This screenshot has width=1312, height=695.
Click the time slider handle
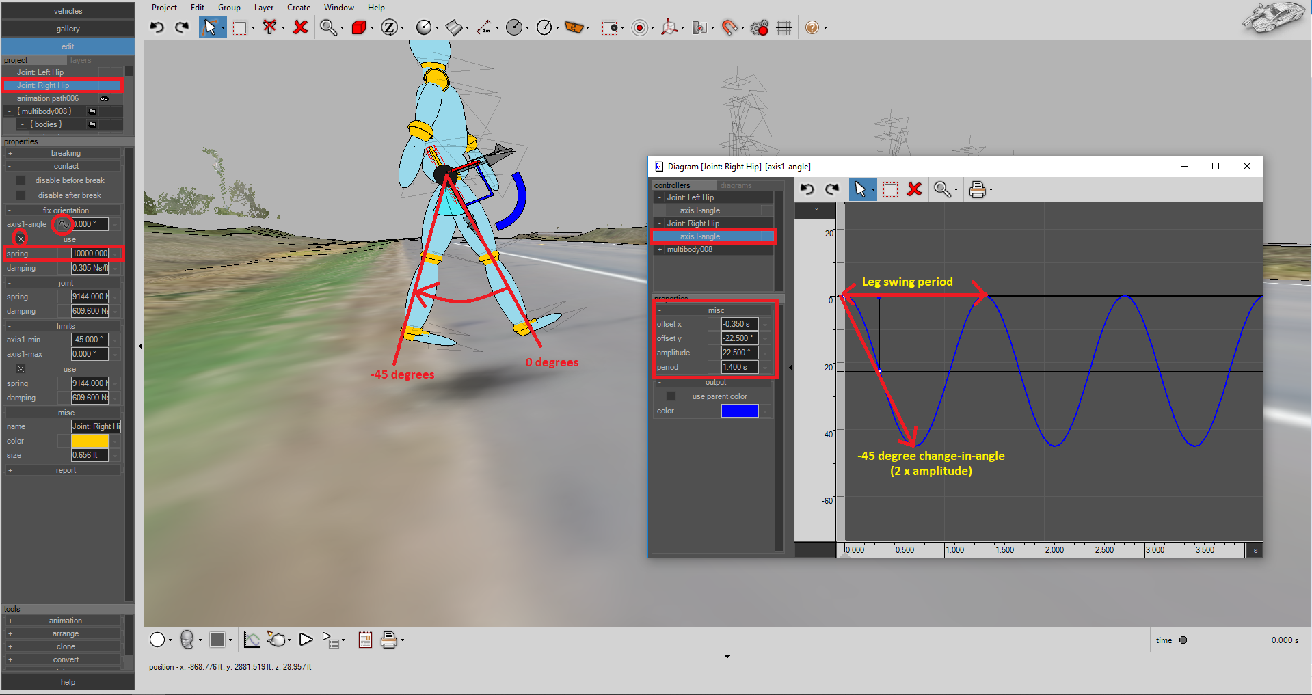(x=1183, y=640)
